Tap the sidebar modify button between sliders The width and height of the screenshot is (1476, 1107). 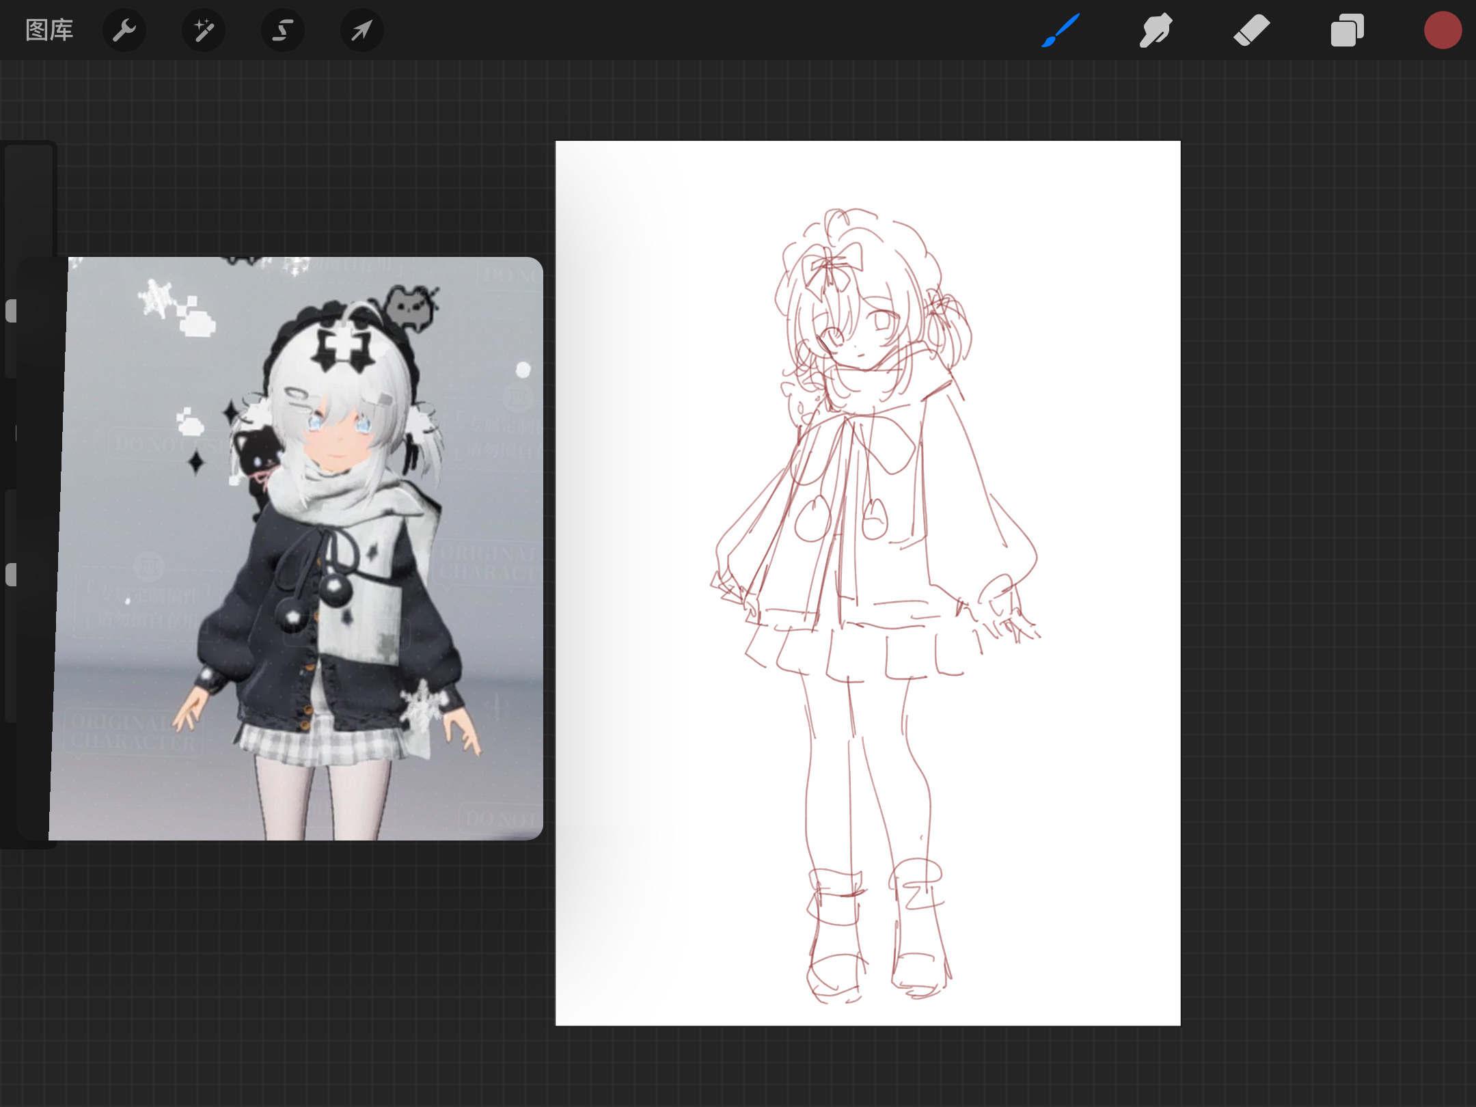coord(15,433)
